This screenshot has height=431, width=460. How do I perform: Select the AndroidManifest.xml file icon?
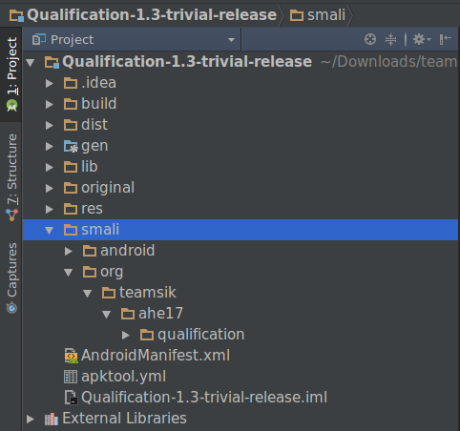72,356
